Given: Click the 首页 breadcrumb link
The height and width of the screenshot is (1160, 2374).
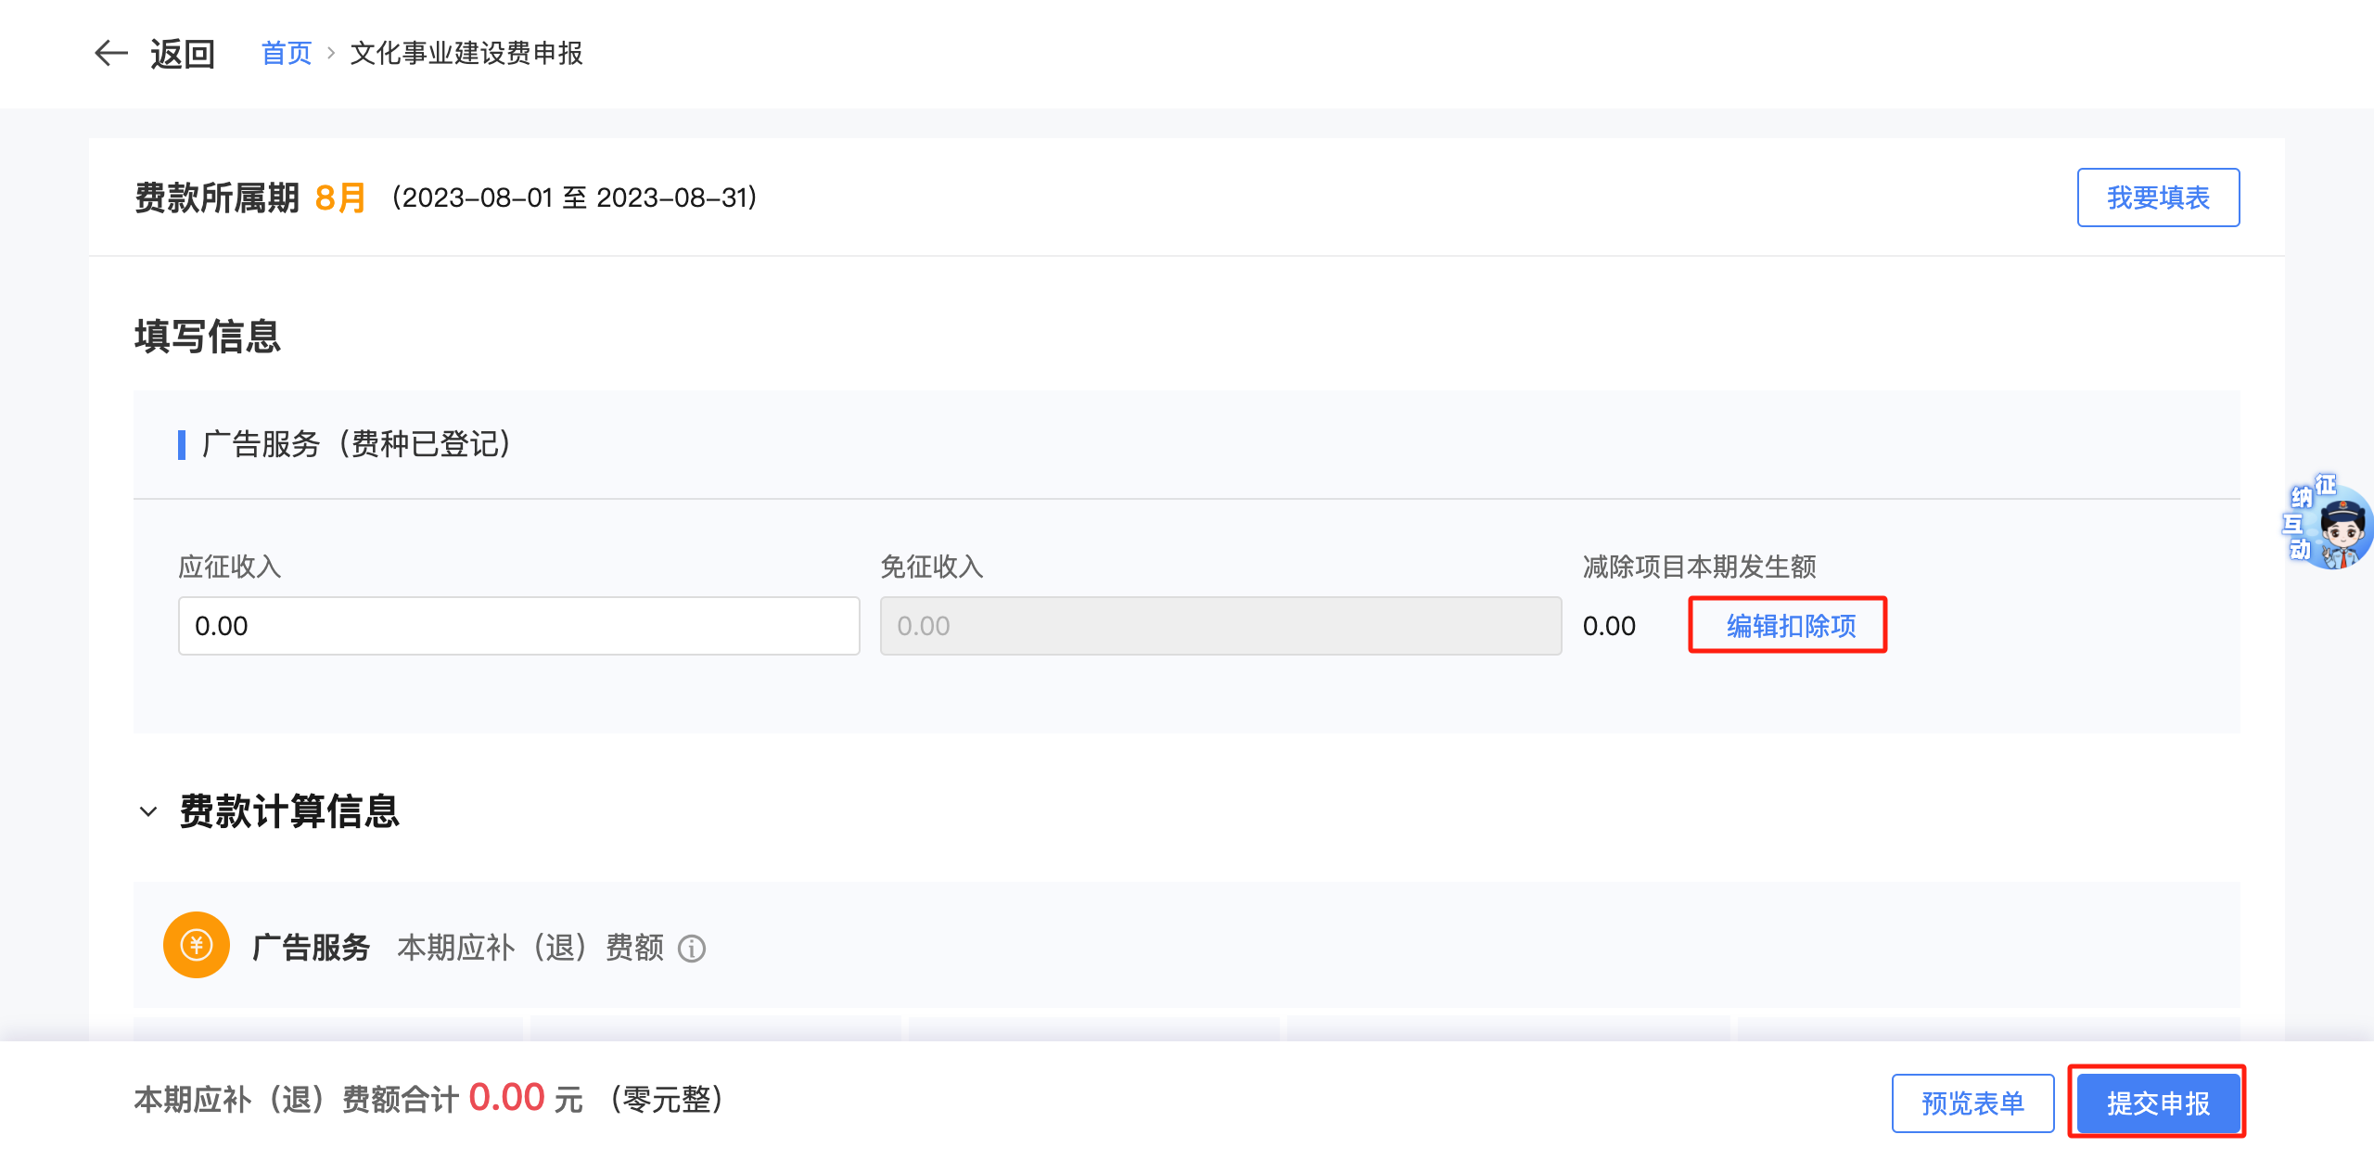Looking at the screenshot, I should [x=287, y=53].
